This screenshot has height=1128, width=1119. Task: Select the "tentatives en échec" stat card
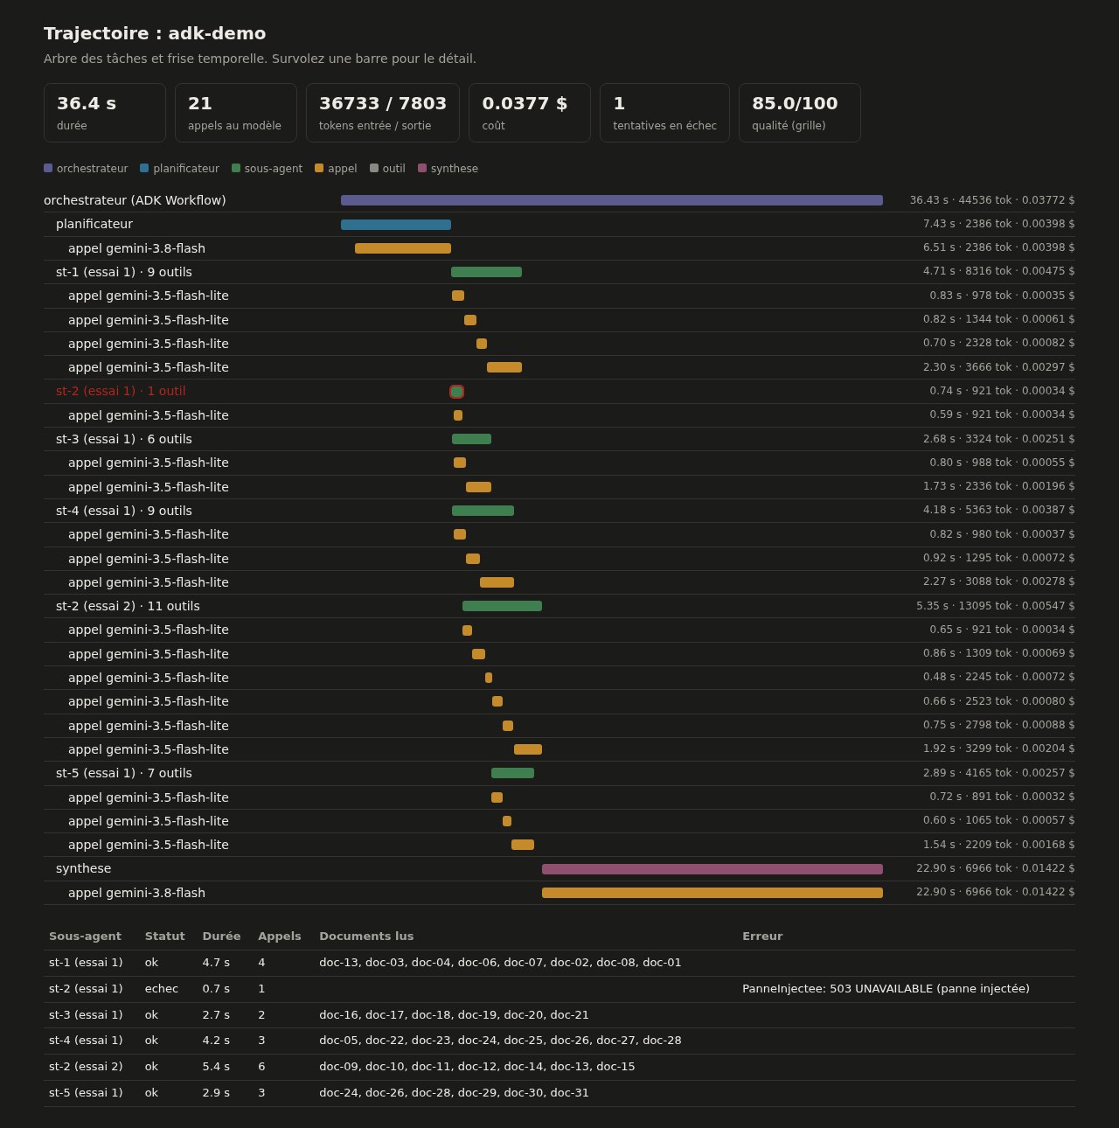coord(664,113)
